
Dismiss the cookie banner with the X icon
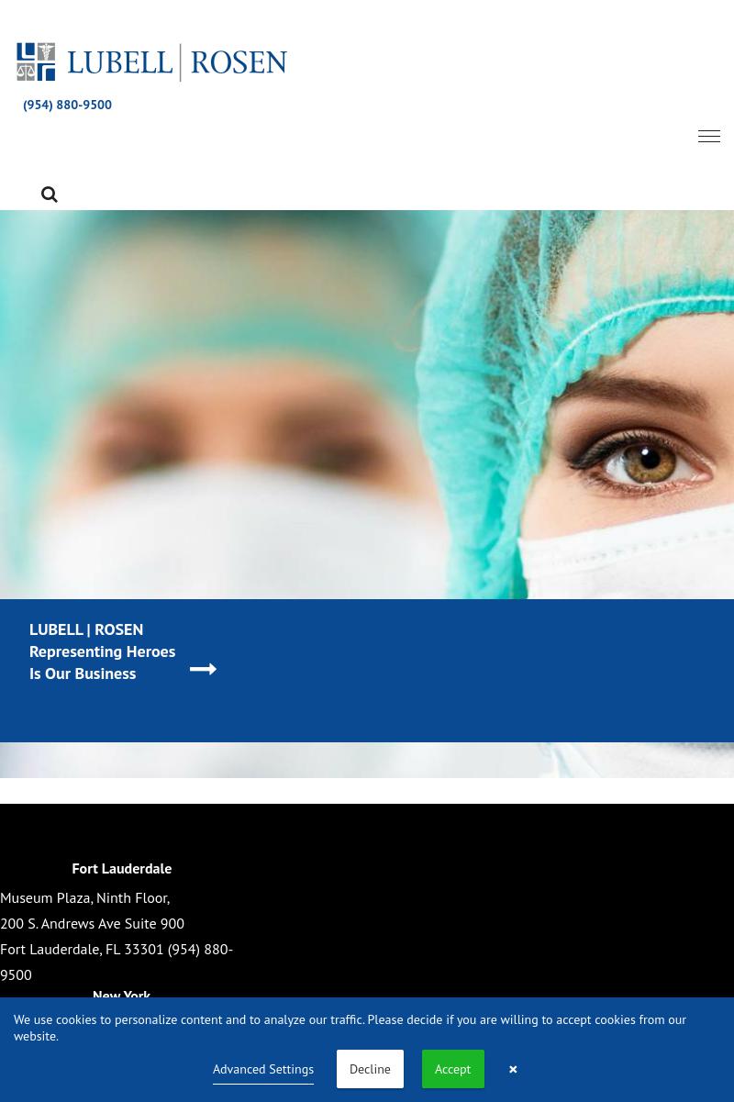[x=513, y=1070]
